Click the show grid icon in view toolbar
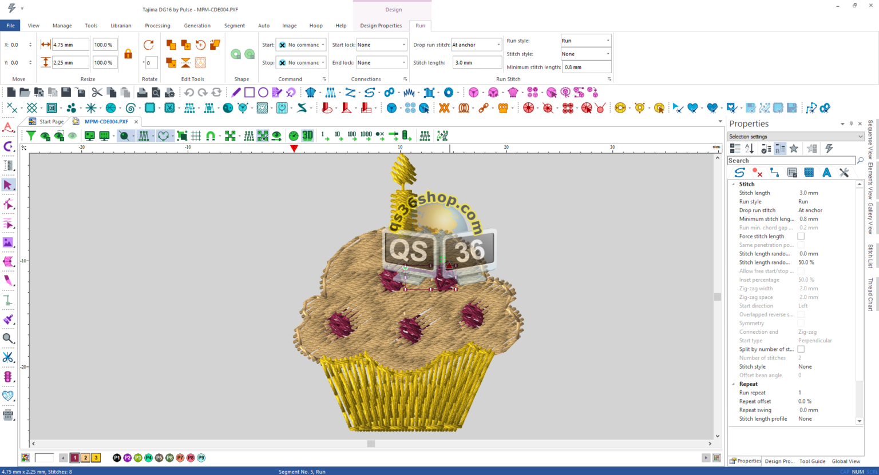Image resolution: width=879 pixels, height=475 pixels. pos(196,135)
